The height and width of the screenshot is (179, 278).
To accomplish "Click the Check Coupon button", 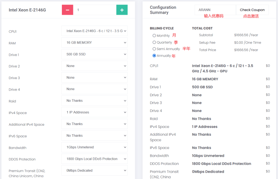I will 252,10.
